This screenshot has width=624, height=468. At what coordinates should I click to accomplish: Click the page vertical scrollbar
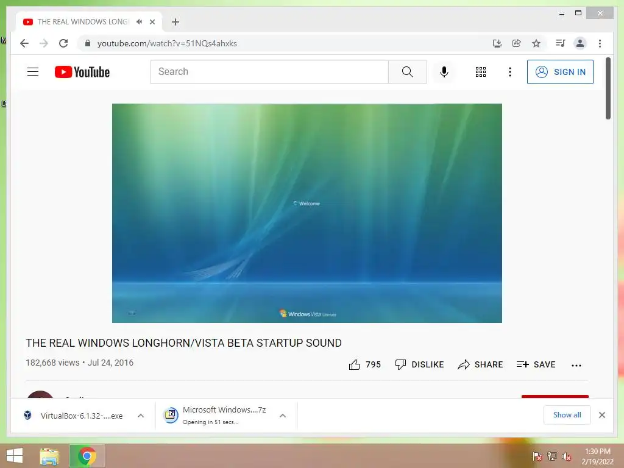point(608,88)
